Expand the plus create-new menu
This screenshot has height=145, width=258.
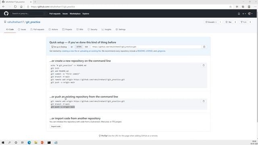click(x=244, y=14)
